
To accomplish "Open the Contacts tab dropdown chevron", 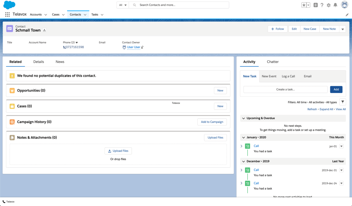I will pyautogui.click(x=85, y=15).
